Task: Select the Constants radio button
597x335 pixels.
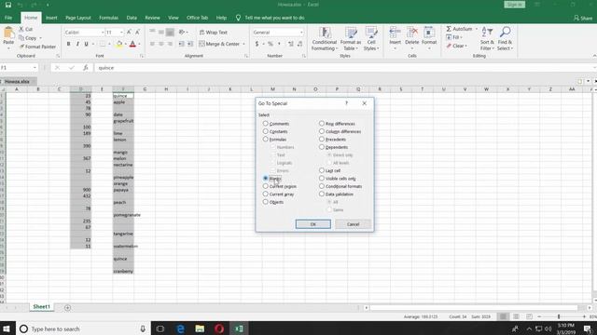Action: click(x=265, y=131)
